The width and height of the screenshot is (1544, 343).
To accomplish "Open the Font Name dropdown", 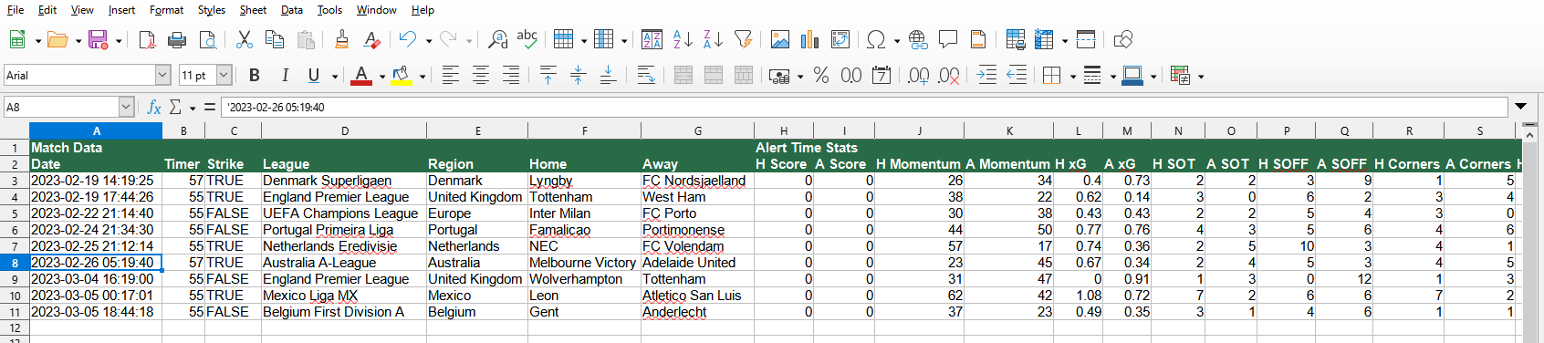I will click(162, 75).
